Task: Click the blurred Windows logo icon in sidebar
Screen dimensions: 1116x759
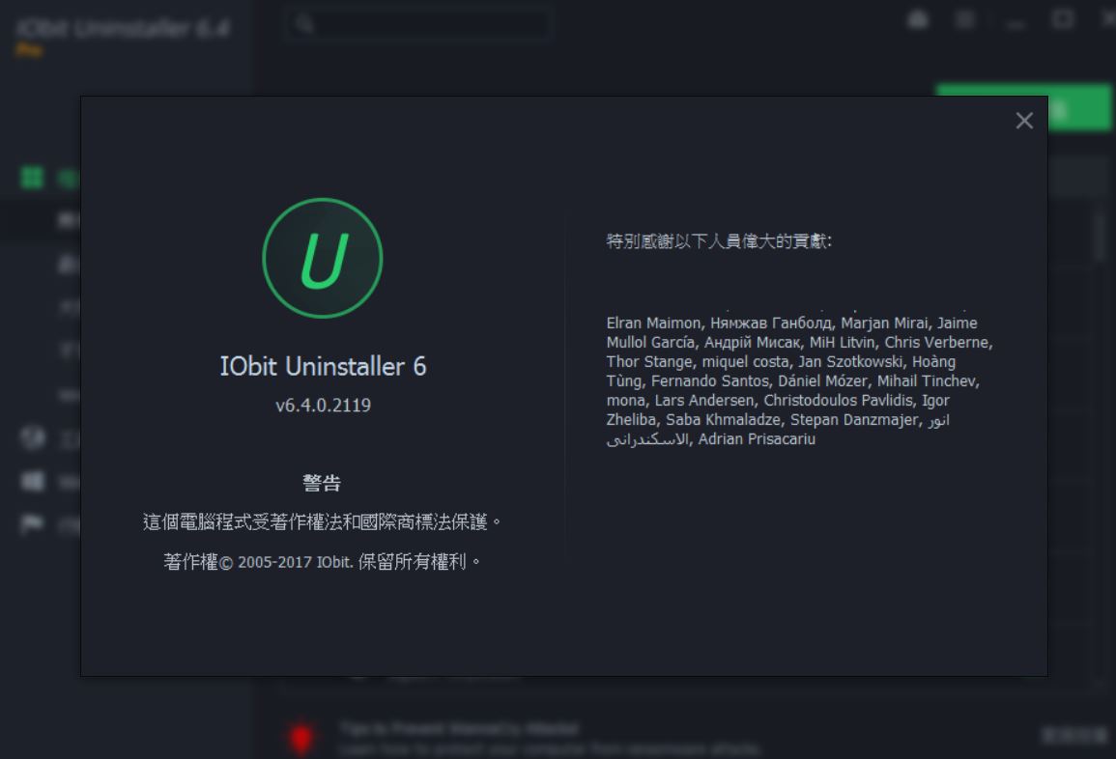Action: (32, 481)
